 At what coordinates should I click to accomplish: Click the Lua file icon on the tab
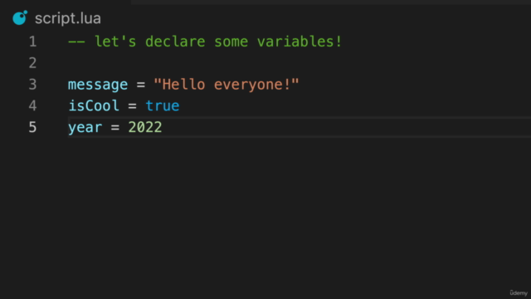click(20, 17)
